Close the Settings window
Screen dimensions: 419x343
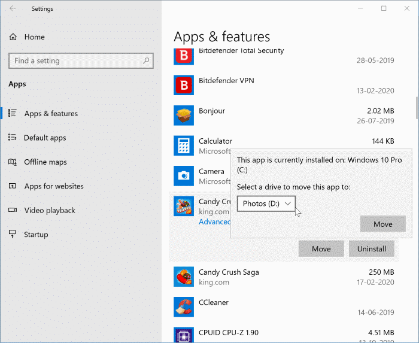point(407,8)
